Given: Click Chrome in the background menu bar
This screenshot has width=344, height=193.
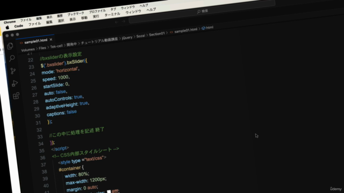Looking at the screenshot, I should (10, 22).
